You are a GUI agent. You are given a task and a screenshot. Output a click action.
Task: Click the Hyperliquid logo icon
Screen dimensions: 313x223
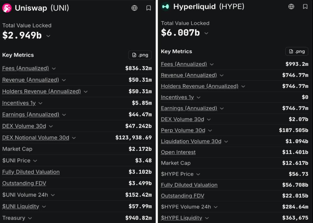pyautogui.click(x=165, y=7)
